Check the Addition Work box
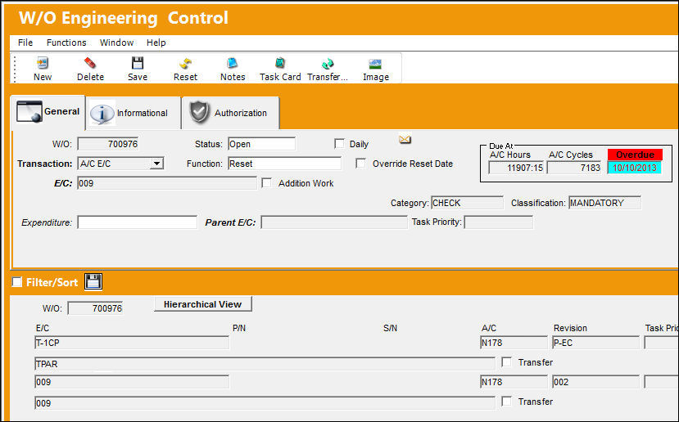Image resolution: width=679 pixels, height=422 pixels. 267,183
